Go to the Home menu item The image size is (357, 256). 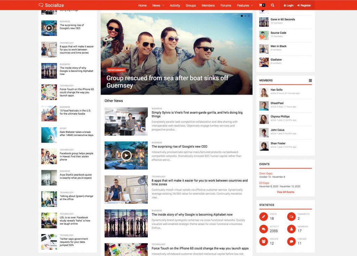click(x=142, y=6)
